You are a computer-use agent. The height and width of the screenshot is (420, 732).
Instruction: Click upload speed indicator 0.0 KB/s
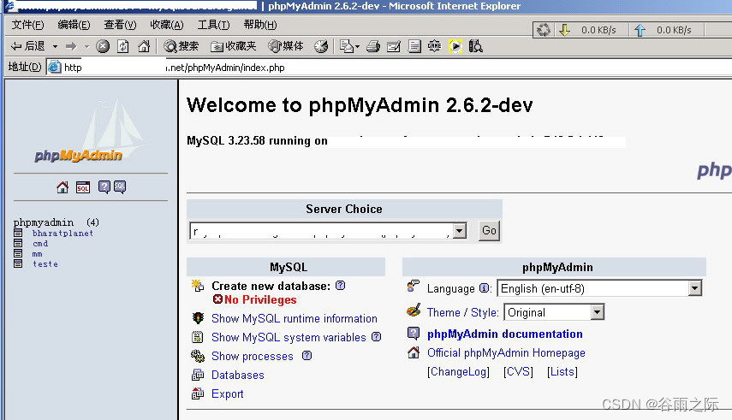point(674,30)
